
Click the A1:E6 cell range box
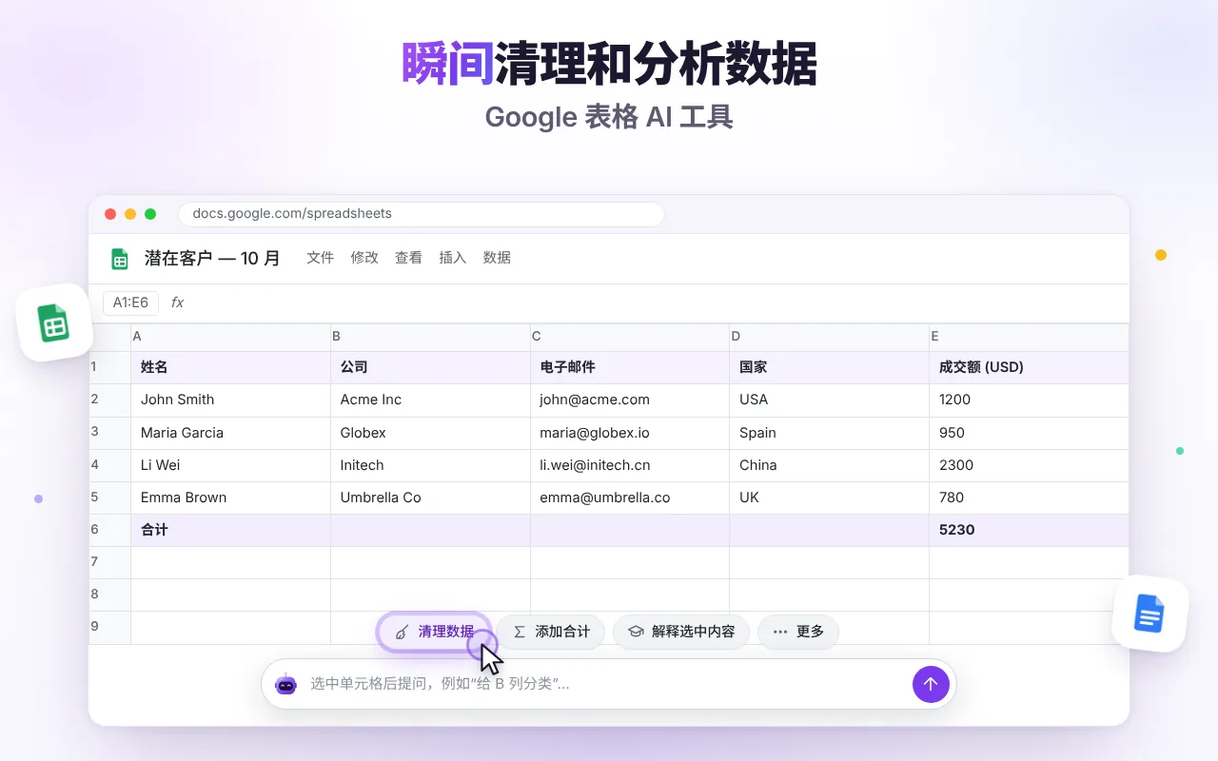coord(130,302)
